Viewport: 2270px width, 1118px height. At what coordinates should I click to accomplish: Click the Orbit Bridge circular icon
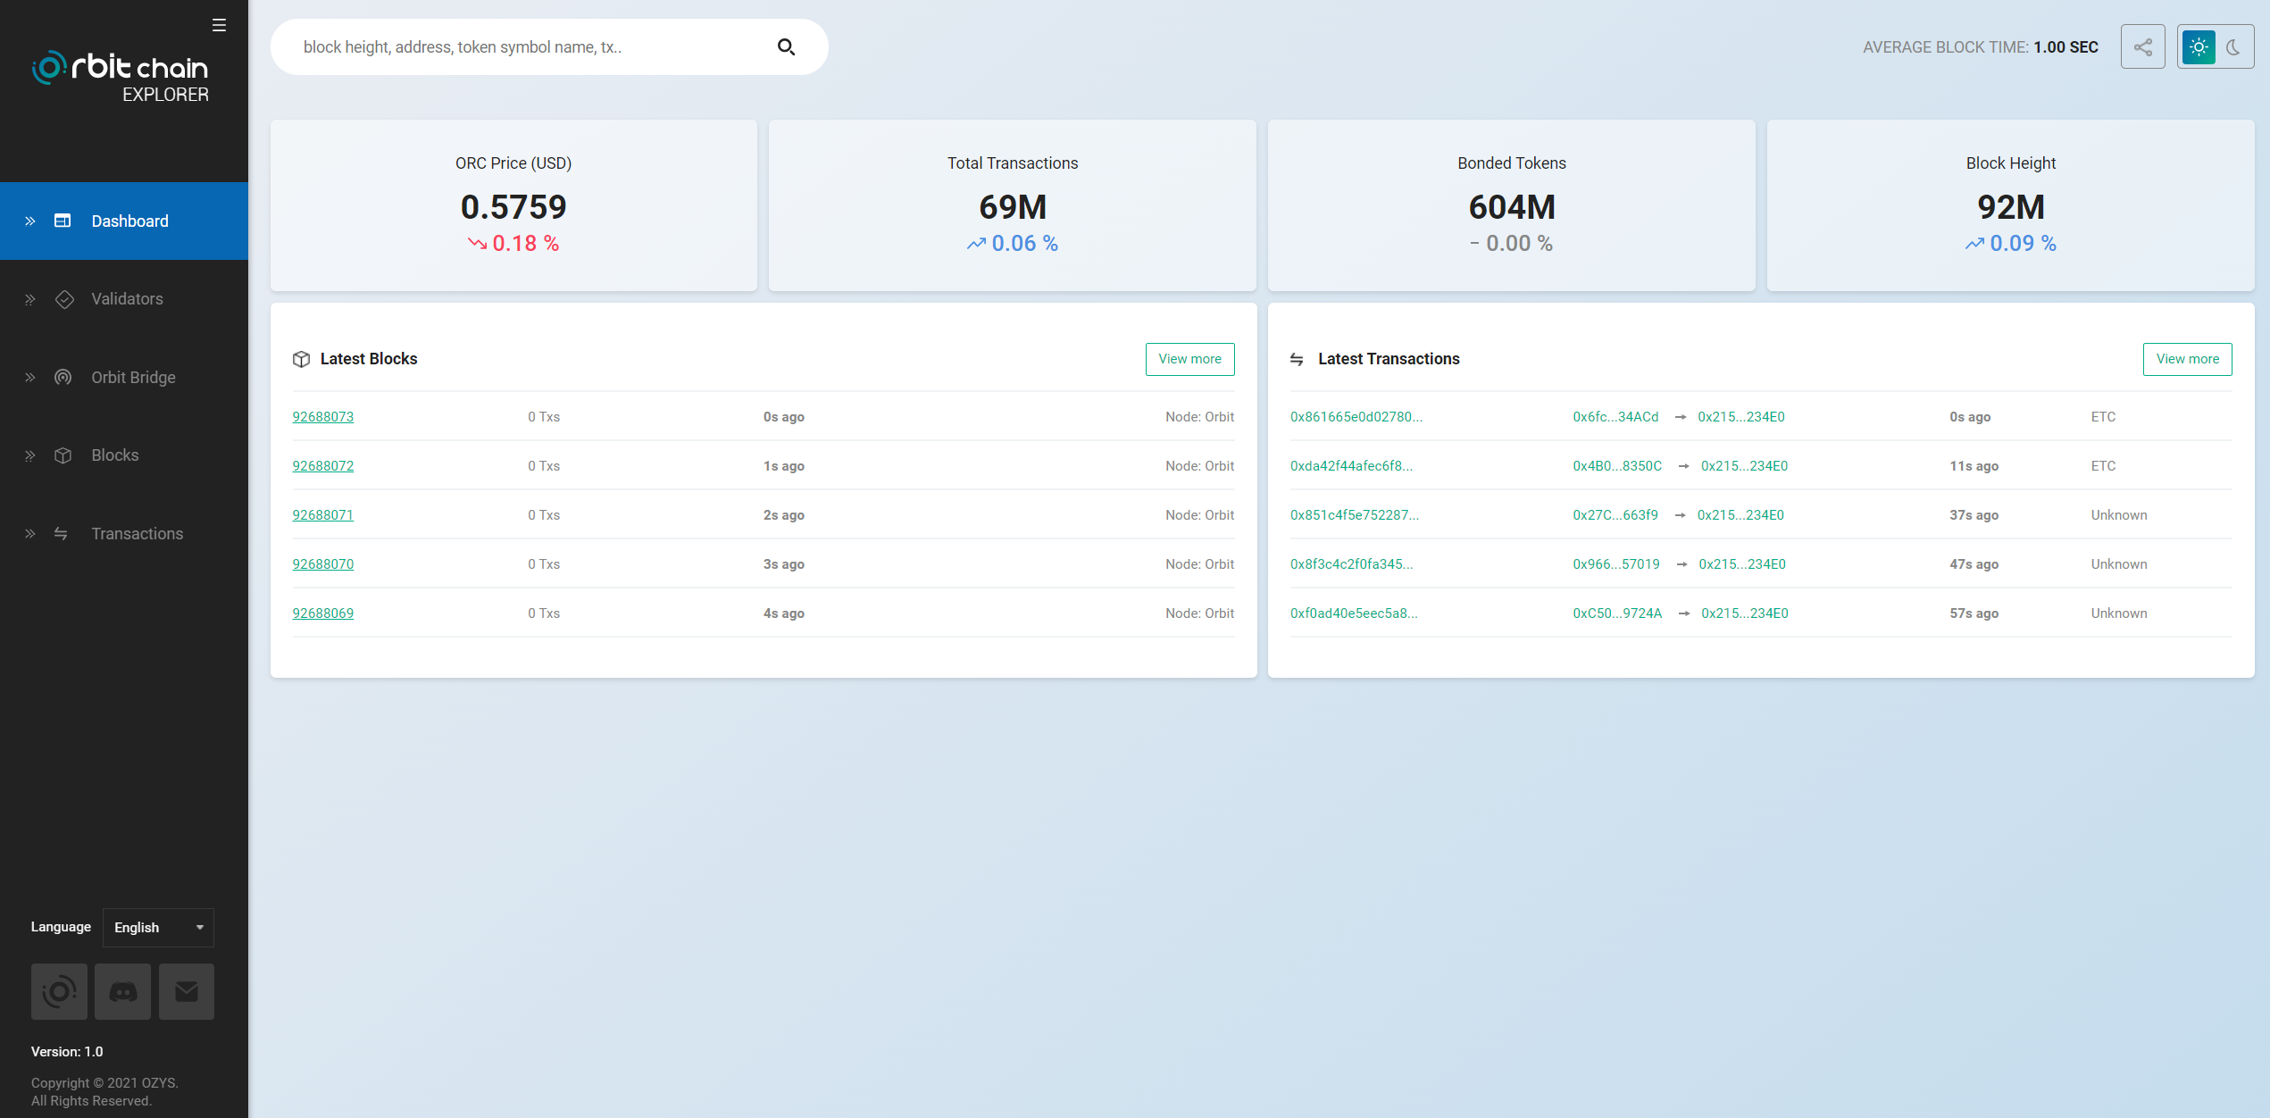click(x=63, y=377)
